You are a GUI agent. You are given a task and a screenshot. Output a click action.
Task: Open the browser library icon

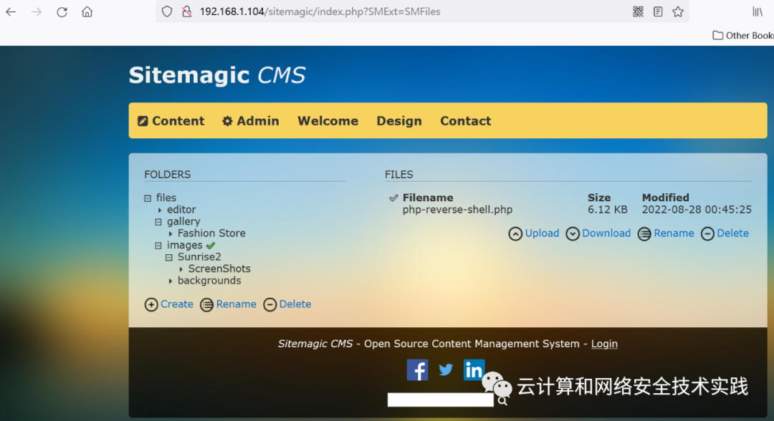pos(758,11)
